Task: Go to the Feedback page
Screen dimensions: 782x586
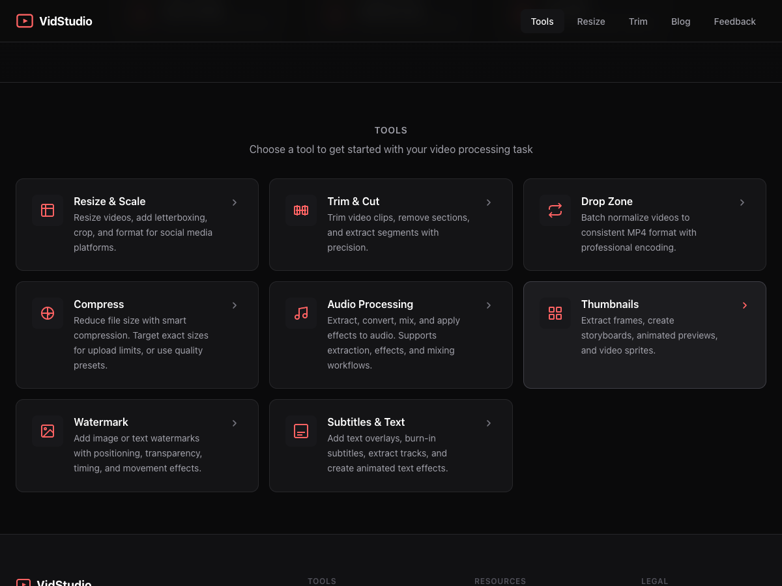Action: [x=734, y=21]
